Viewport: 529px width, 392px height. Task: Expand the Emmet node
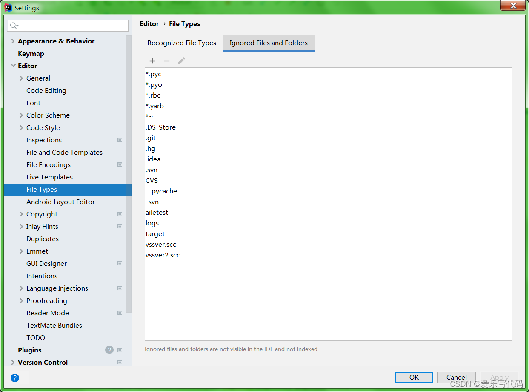[22, 251]
